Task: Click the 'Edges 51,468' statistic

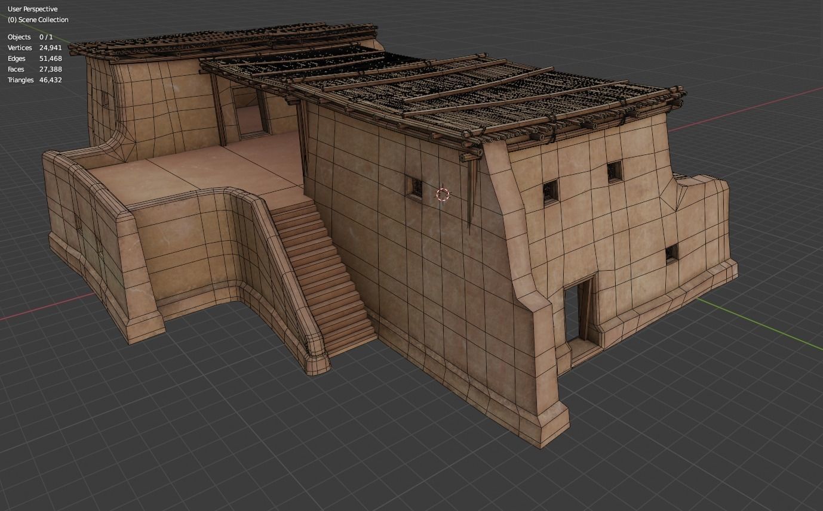Action: point(35,58)
